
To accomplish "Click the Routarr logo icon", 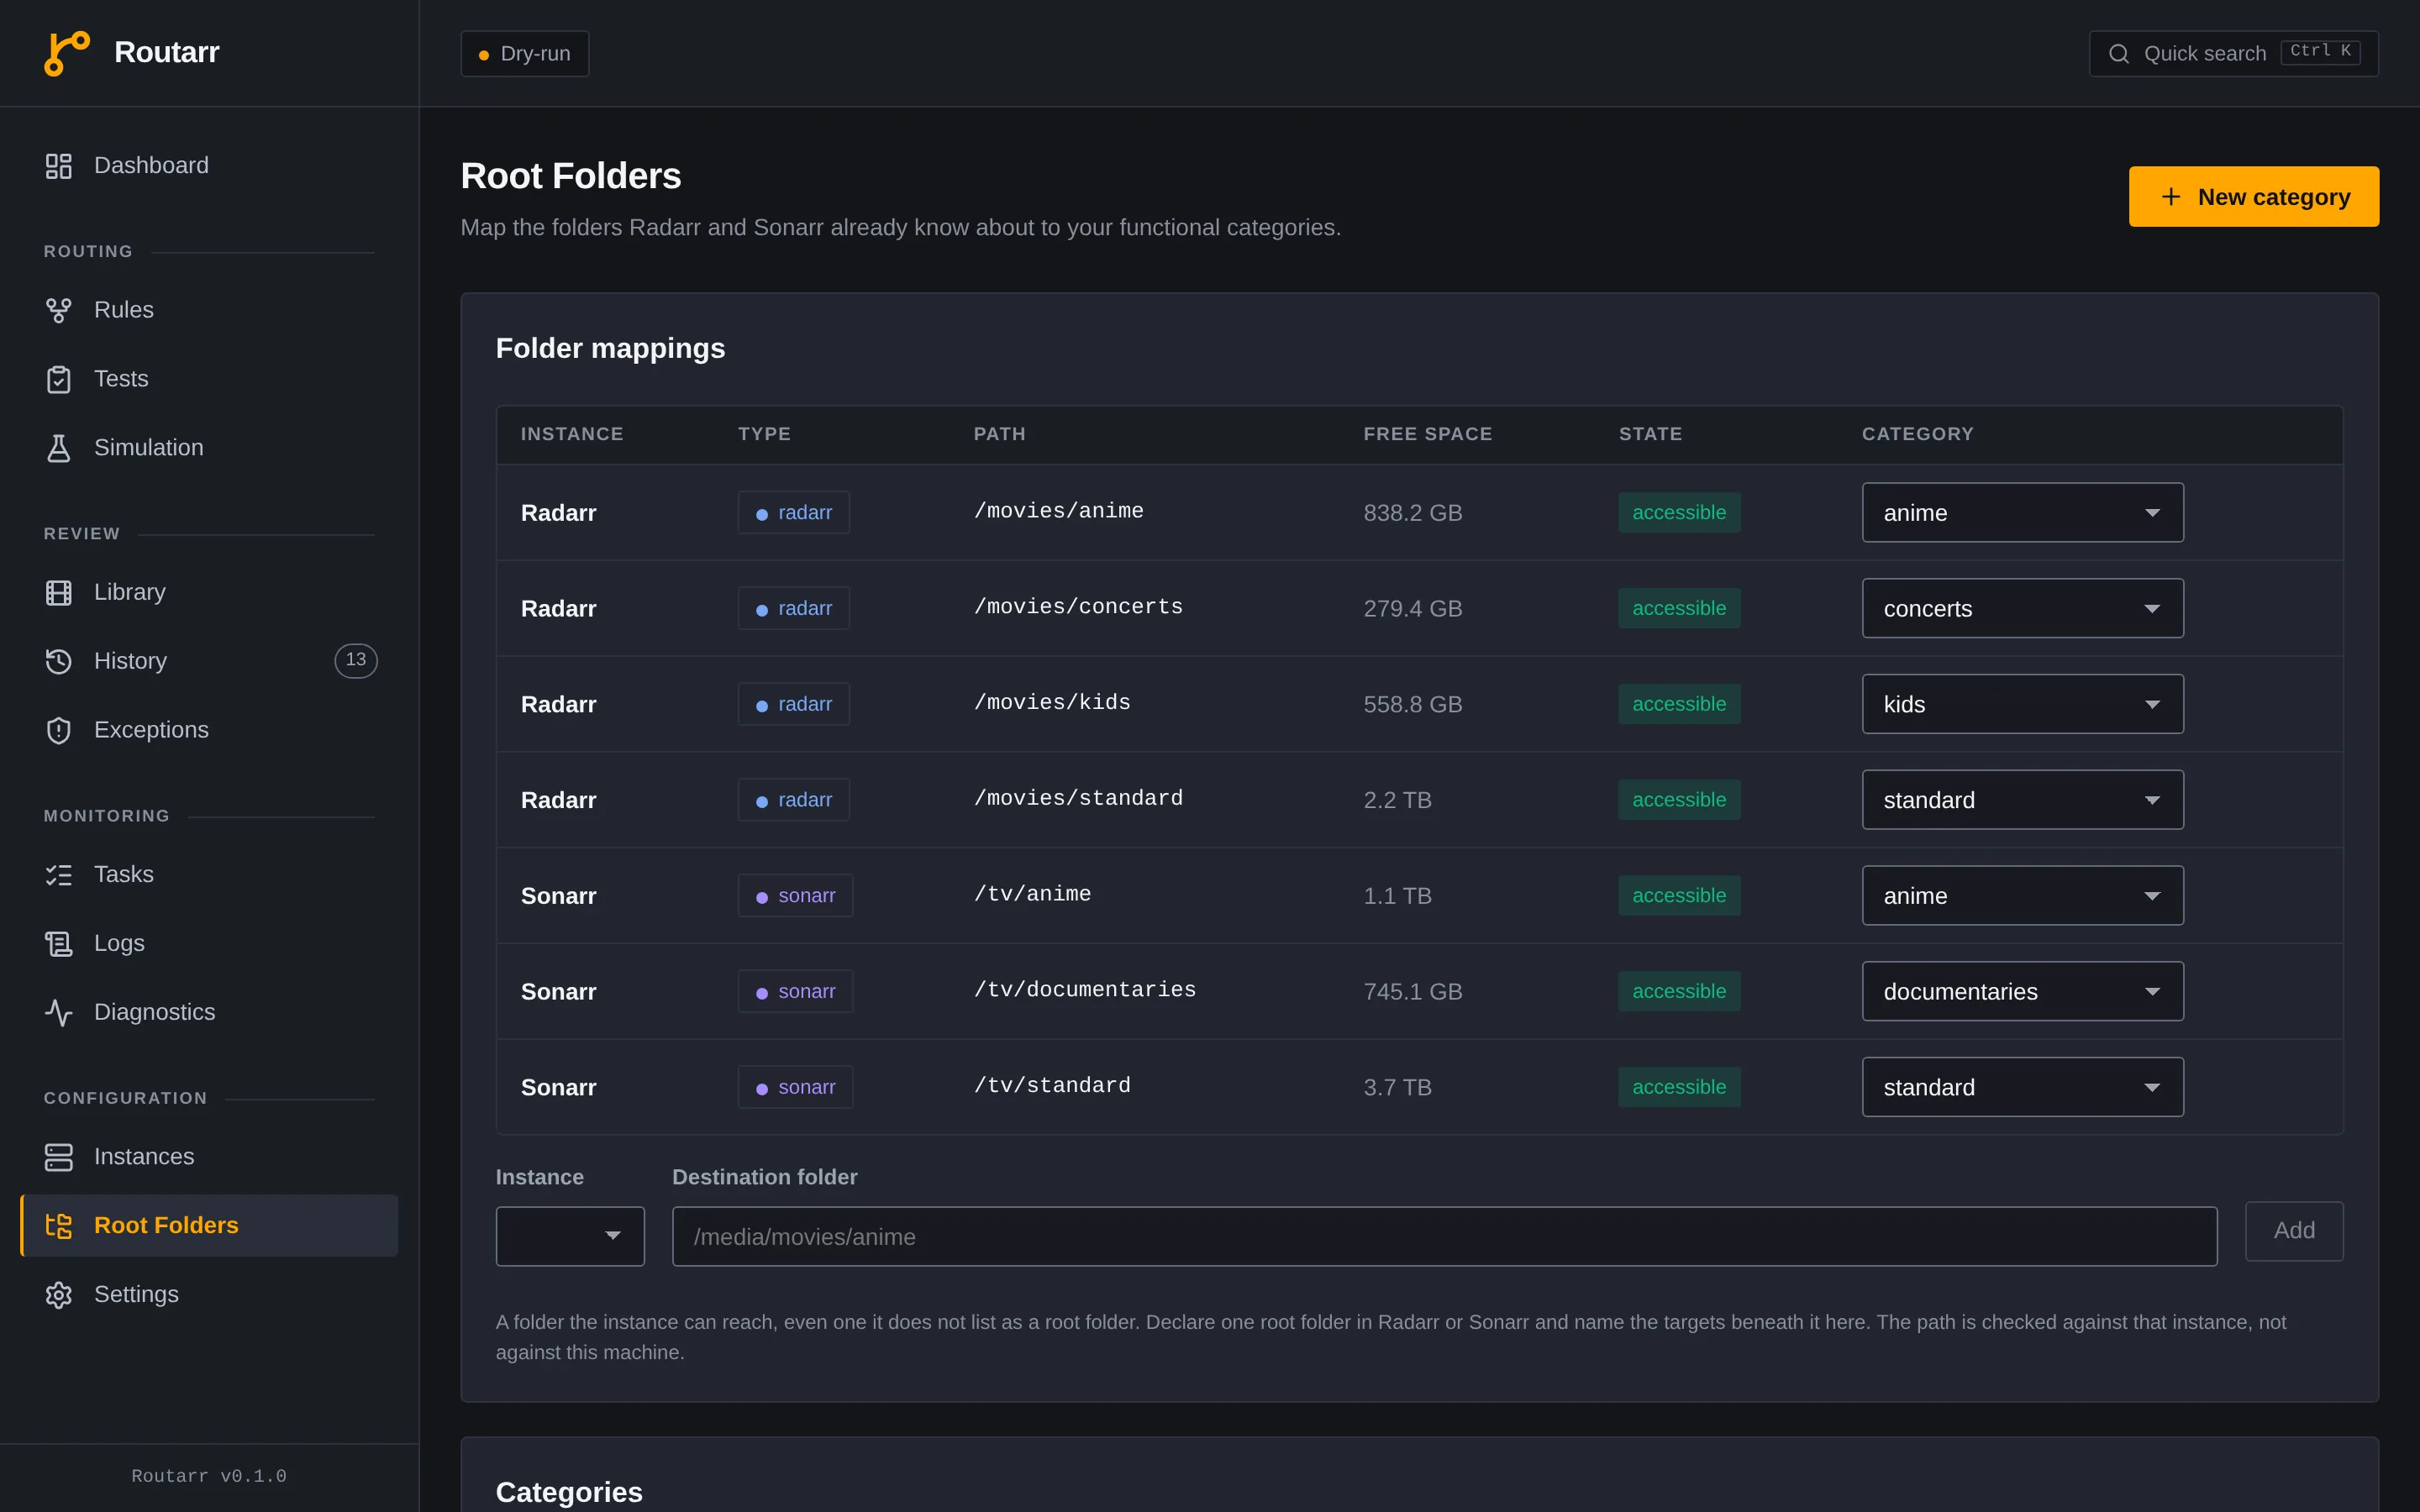I will pos(67,53).
